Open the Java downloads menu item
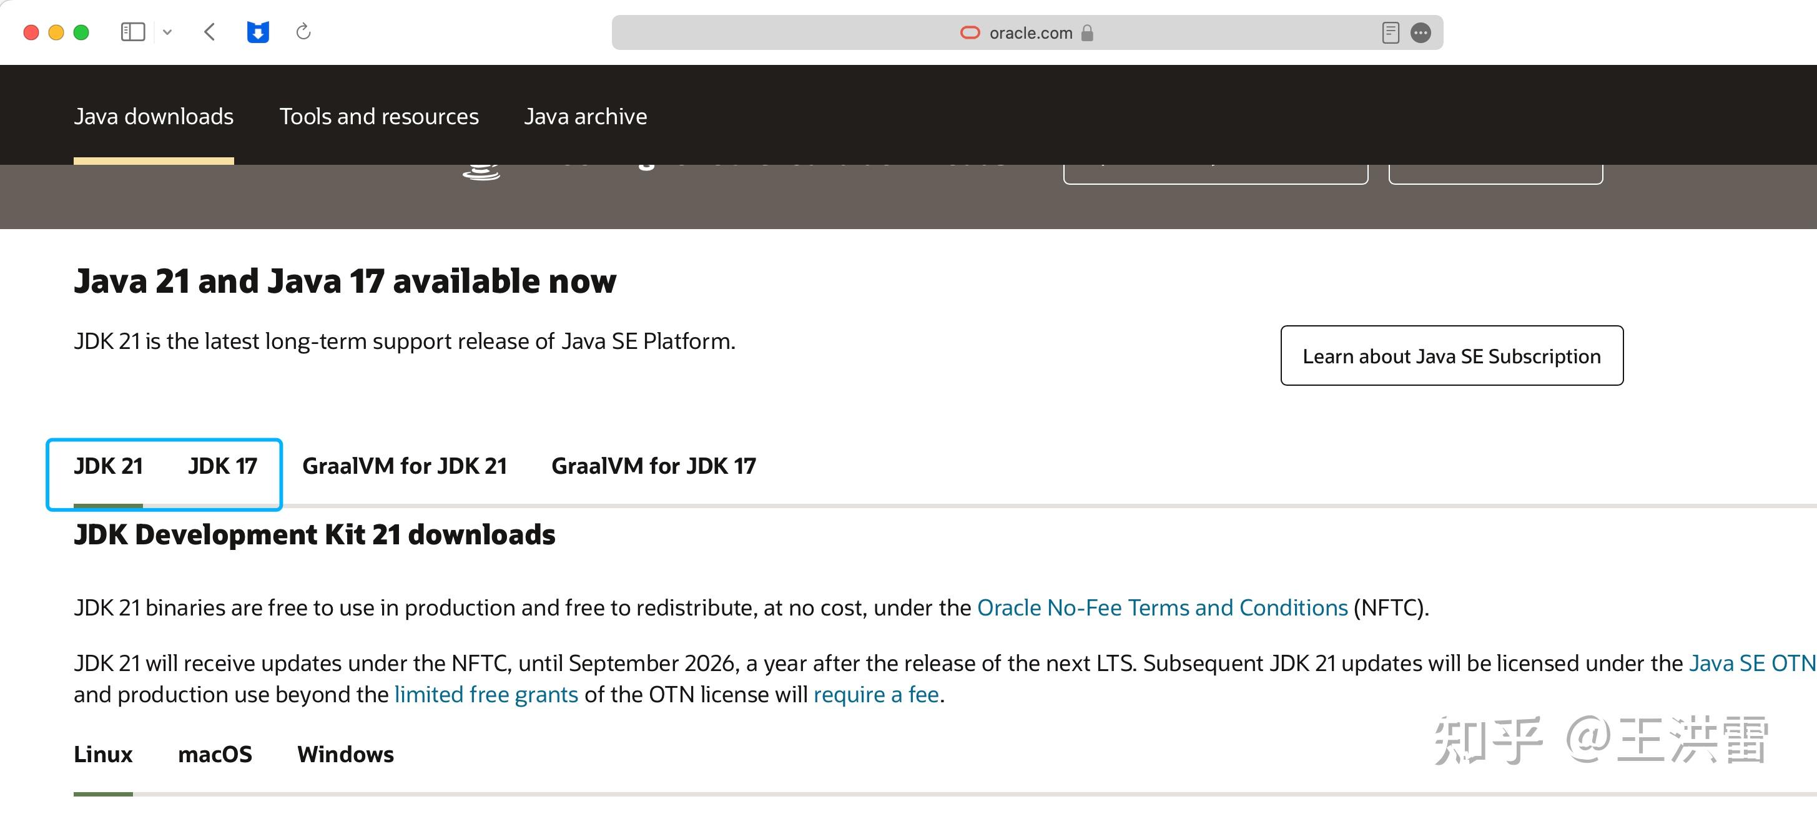 coord(154,116)
